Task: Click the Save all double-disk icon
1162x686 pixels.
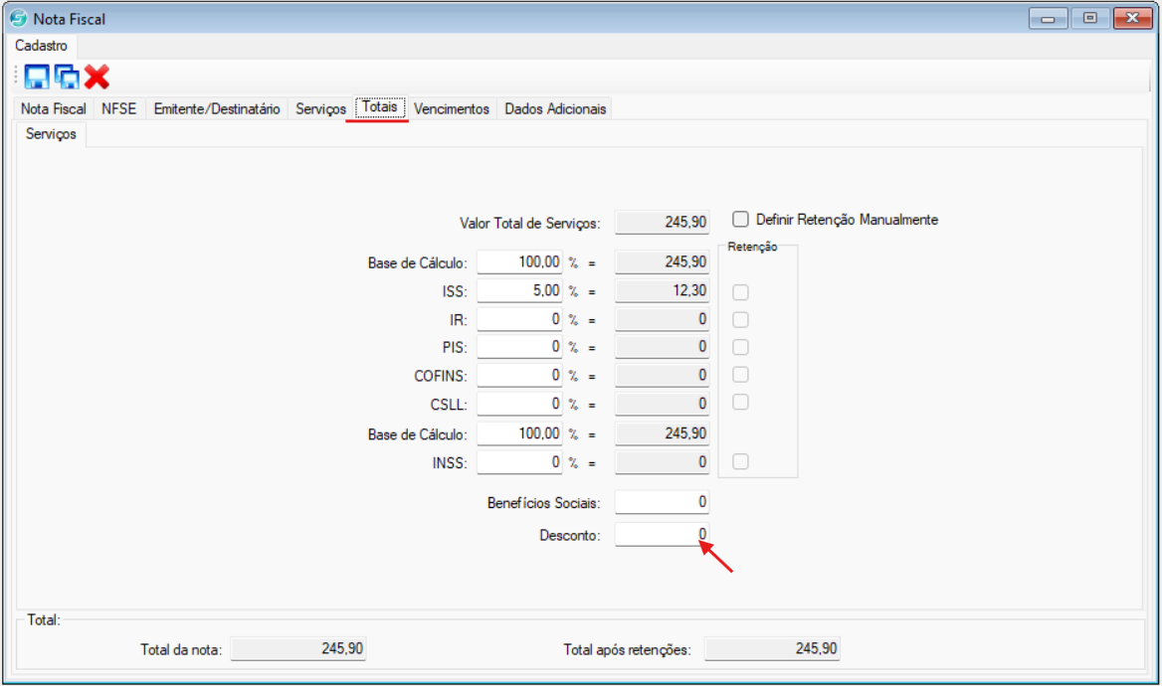Action: [x=67, y=77]
